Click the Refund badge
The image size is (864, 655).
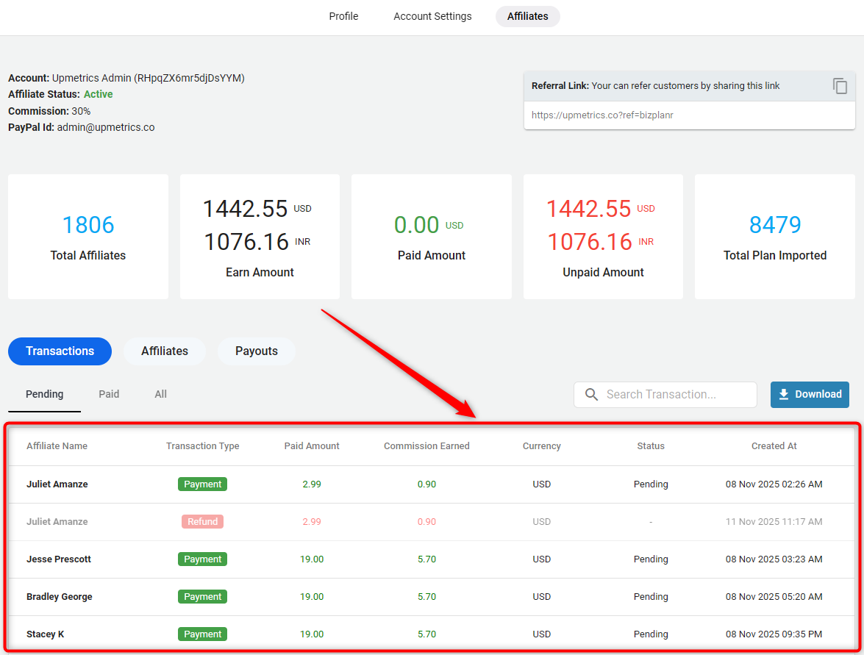click(203, 522)
